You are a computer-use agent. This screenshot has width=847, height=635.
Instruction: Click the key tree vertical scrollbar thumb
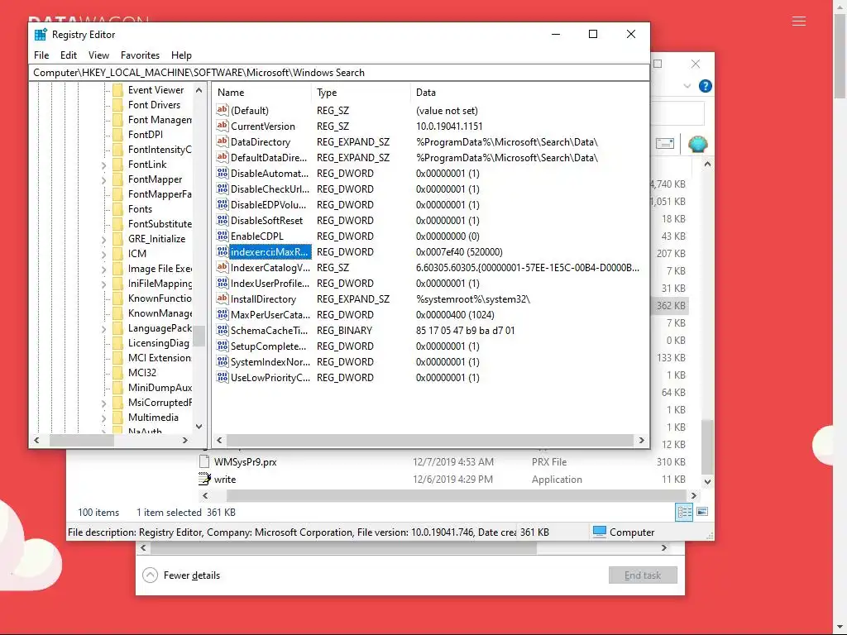pos(199,336)
